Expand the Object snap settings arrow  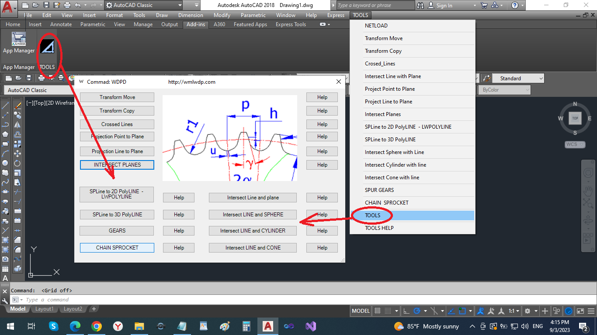(x=471, y=311)
